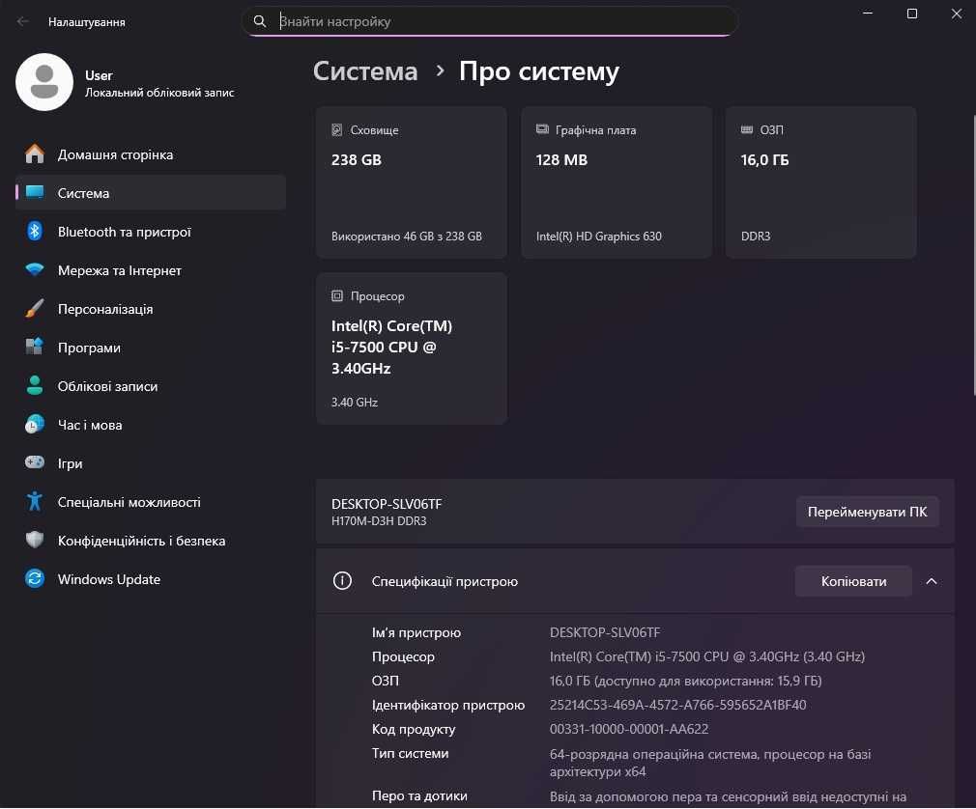Click the Спеціальні можливості accessibility icon
Viewport: 976px width, 809px height.
[35, 501]
